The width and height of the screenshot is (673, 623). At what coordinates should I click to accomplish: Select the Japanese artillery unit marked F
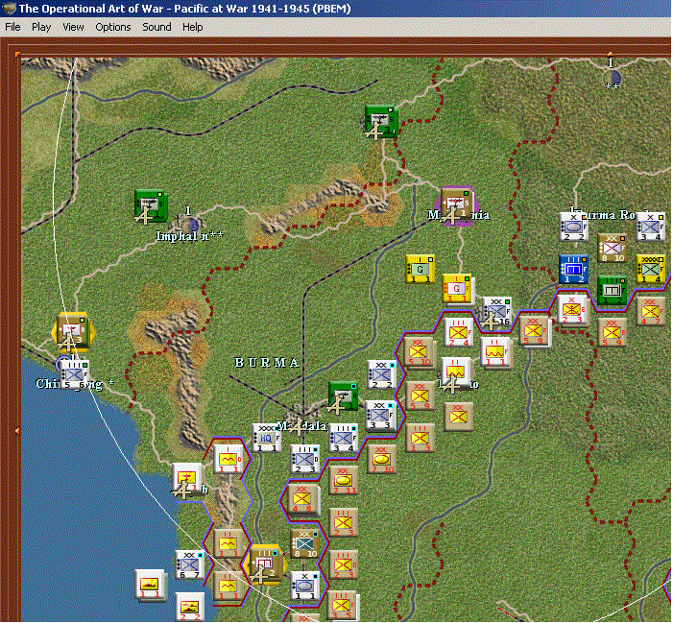pos(495,352)
